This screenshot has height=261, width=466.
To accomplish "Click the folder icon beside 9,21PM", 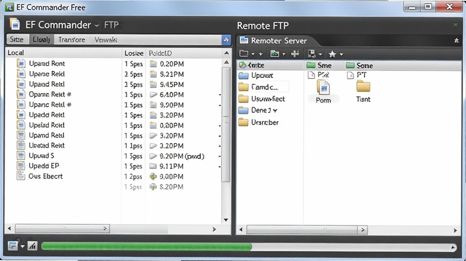I will click(153, 74).
